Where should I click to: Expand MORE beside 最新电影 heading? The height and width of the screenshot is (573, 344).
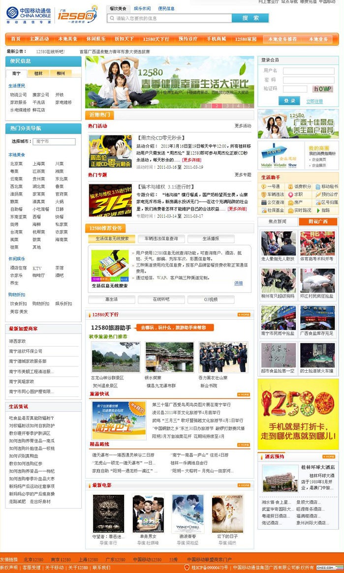pyautogui.click(x=244, y=485)
